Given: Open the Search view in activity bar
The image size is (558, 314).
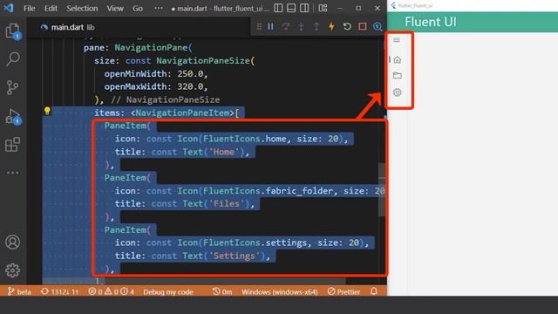Looking at the screenshot, I should click(13, 59).
